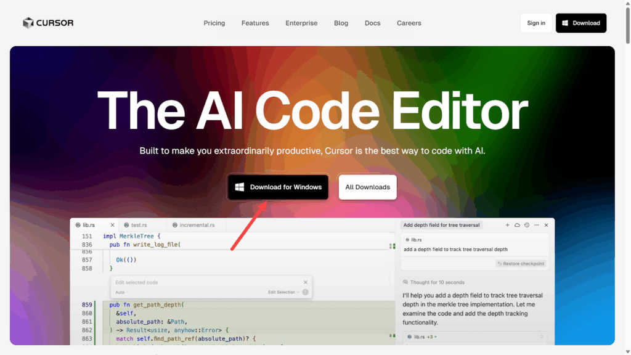This screenshot has width=631, height=355.
Task: Open the chat panel more options menu
Action: click(x=537, y=225)
